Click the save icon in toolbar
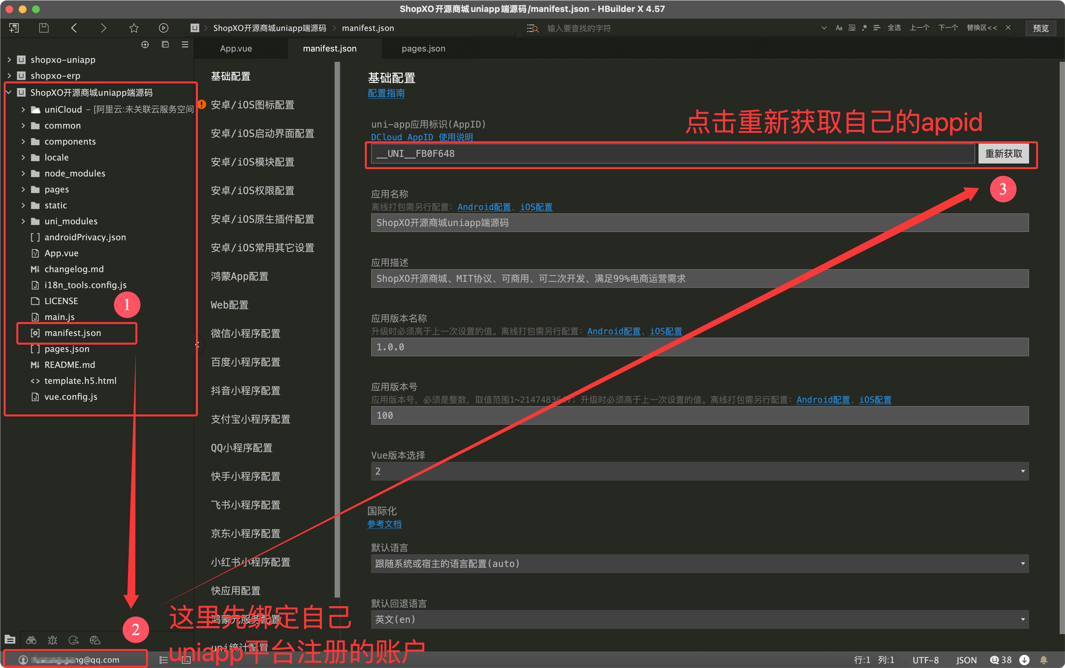This screenshot has width=1065, height=668. (44, 28)
